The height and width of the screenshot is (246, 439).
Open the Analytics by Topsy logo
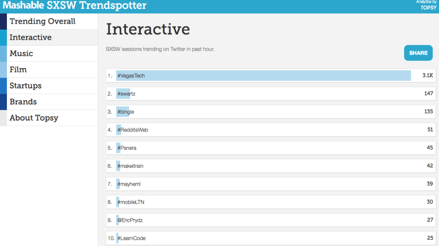(x=427, y=5)
